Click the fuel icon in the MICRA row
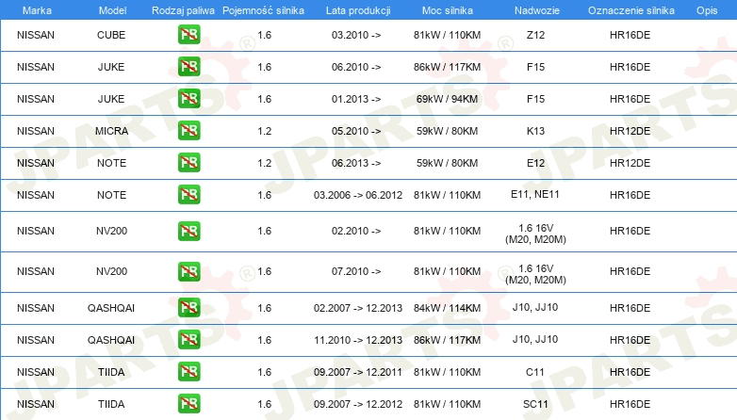This screenshot has width=737, height=420. pyautogui.click(x=188, y=131)
